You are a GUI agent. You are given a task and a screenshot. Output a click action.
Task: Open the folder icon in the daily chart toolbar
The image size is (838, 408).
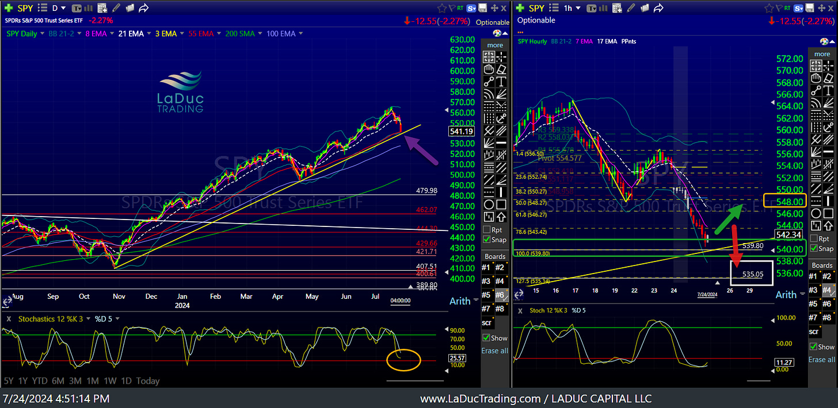tap(129, 8)
